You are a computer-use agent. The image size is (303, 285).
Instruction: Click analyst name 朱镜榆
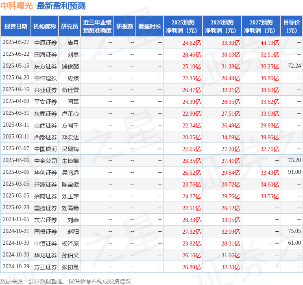[70, 161]
